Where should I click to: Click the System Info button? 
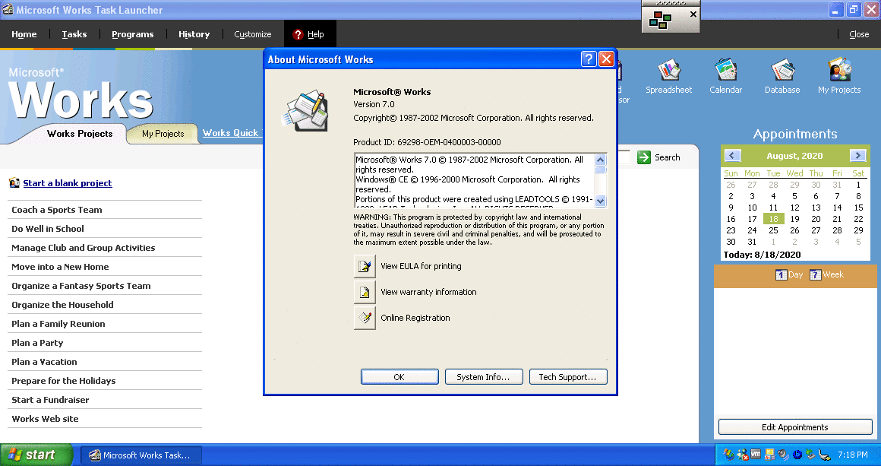(x=483, y=377)
